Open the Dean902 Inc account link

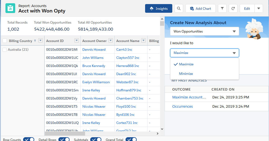(126, 74)
